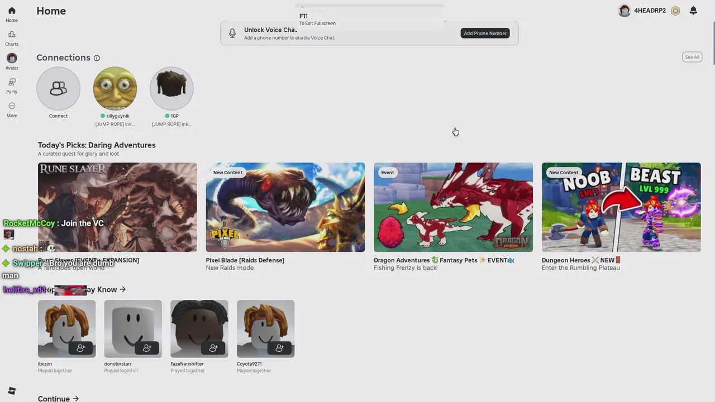715x402 pixels.
Task: Open sillyguynik's connection avatar
Action: pyautogui.click(x=115, y=88)
